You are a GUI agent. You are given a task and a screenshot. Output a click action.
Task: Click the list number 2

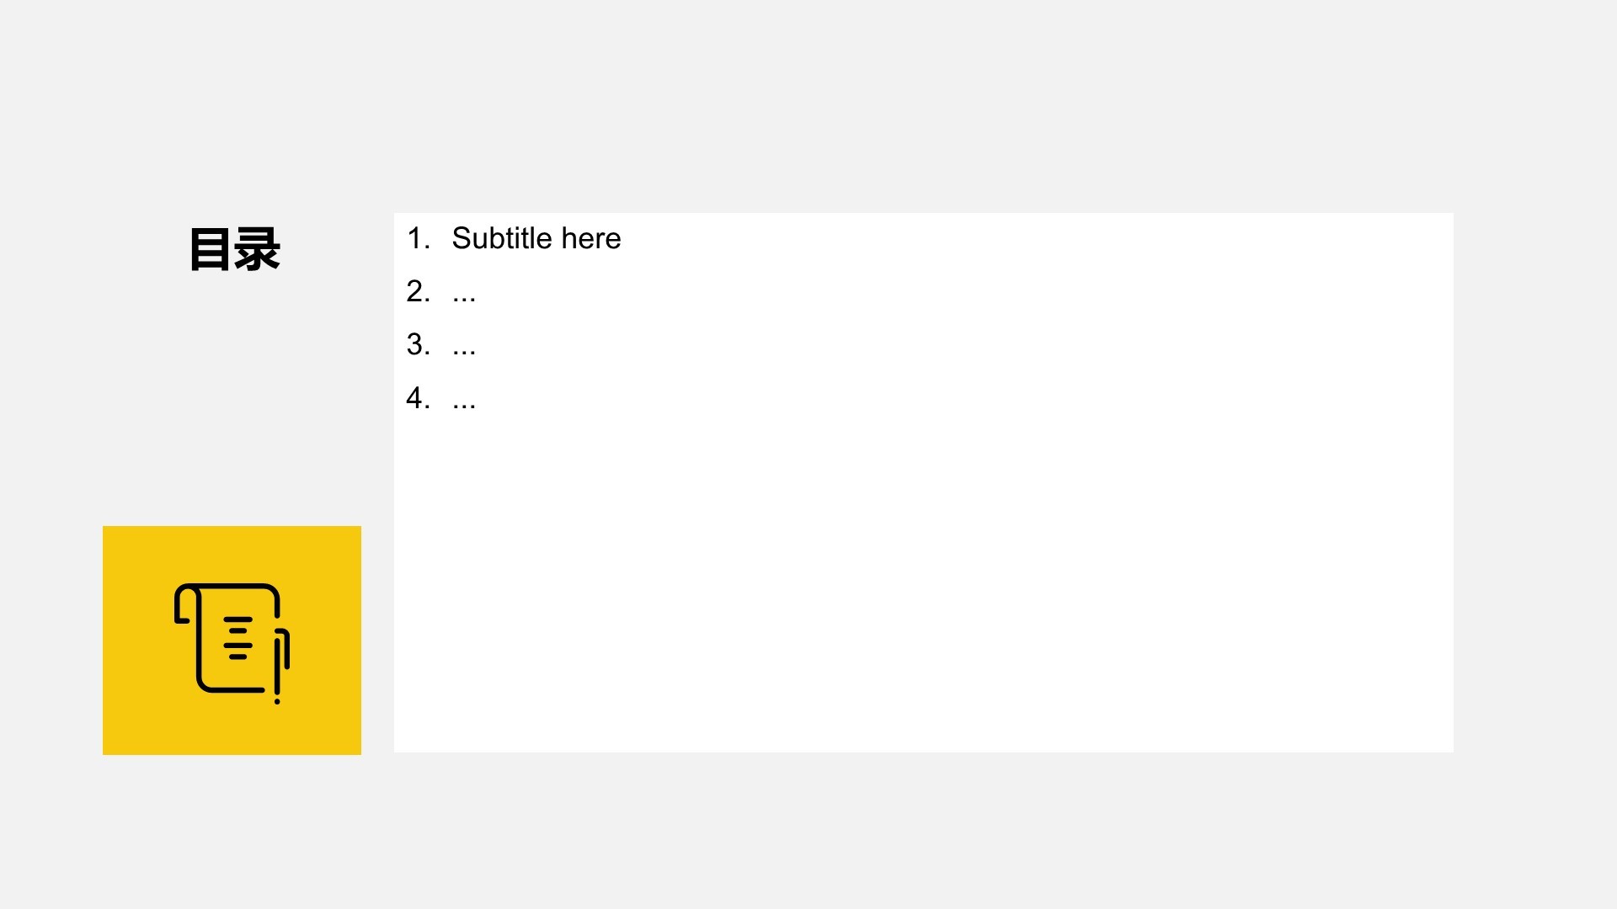[x=417, y=291]
